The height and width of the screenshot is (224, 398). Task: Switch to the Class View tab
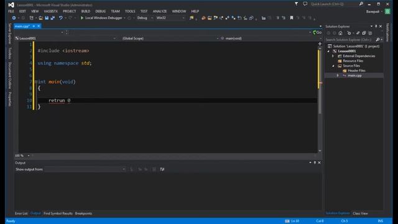(x=360, y=213)
